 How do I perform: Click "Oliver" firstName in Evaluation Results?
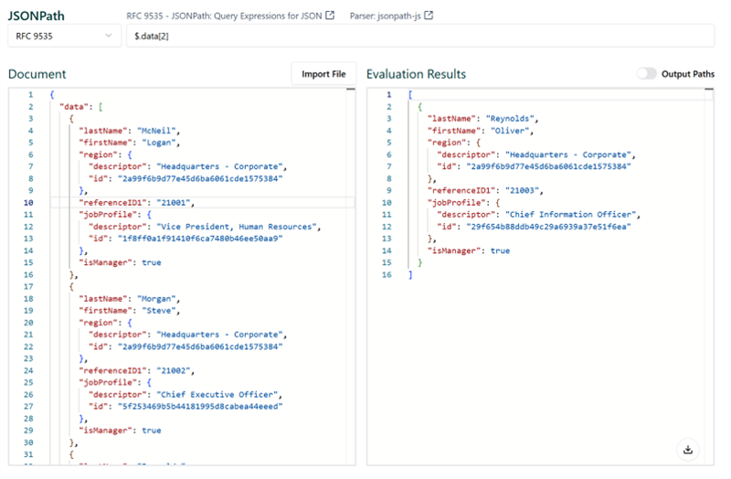510,131
